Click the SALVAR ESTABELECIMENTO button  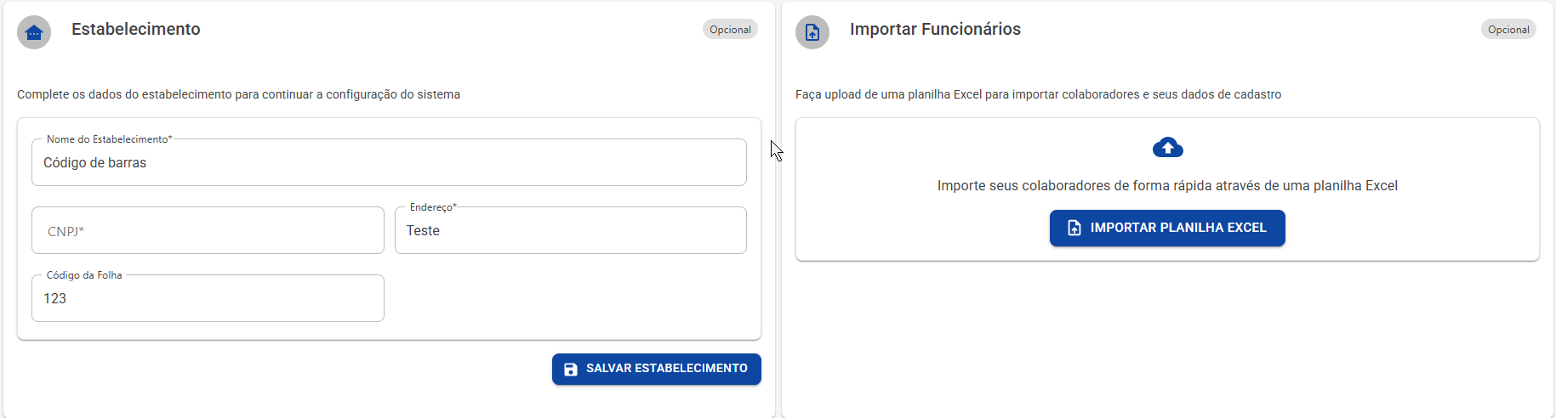pos(657,369)
